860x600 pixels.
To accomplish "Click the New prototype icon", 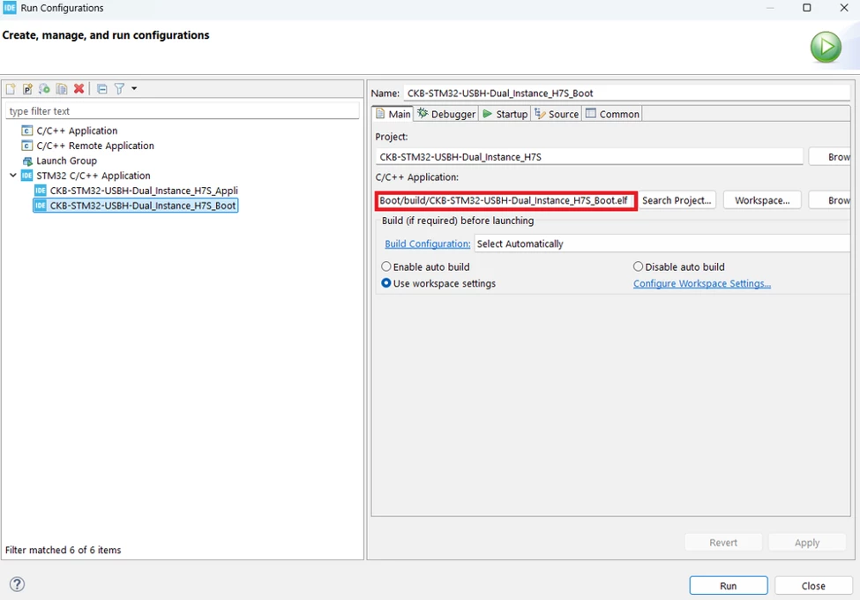I will click(x=27, y=89).
